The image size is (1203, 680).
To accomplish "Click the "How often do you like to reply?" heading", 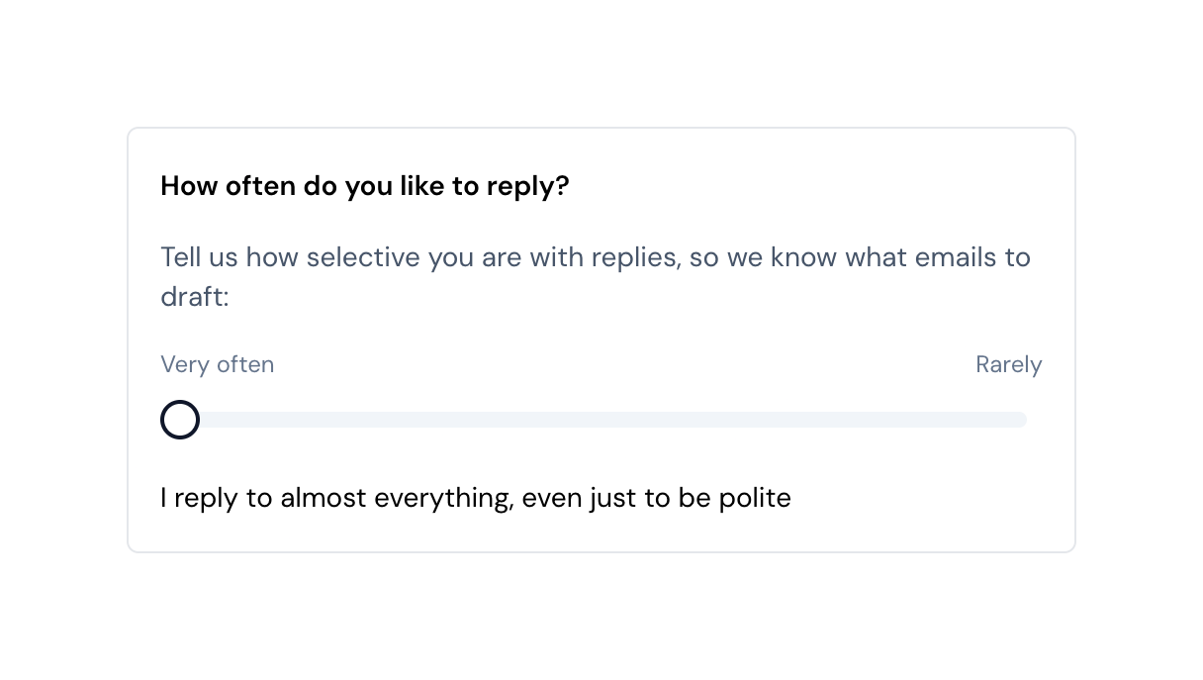I will pyautogui.click(x=364, y=186).
